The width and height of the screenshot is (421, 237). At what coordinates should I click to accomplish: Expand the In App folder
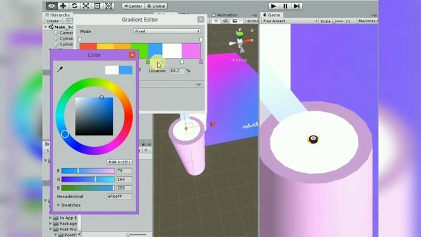click(51, 218)
